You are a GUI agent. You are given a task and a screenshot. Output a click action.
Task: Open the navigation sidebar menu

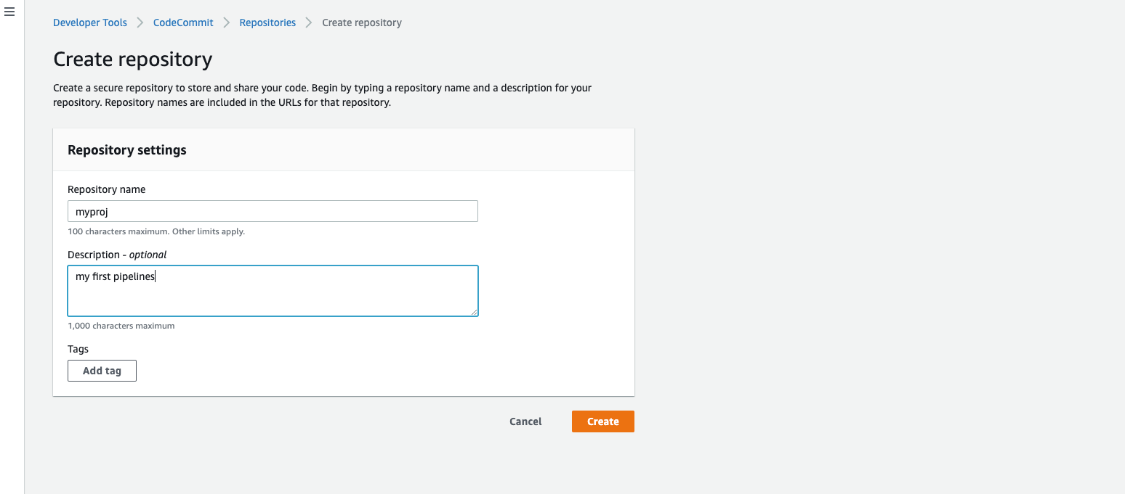pos(9,12)
